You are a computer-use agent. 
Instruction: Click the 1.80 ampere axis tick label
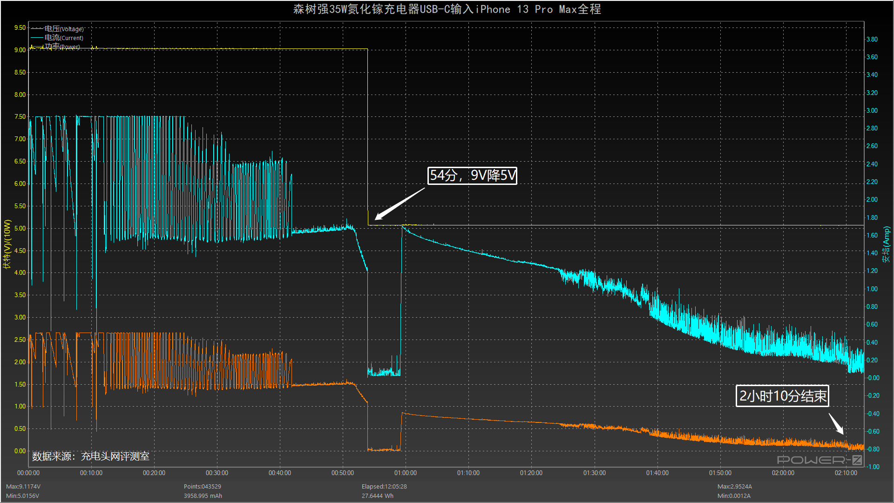tap(872, 218)
